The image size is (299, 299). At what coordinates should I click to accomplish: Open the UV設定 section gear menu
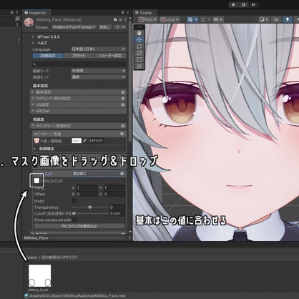pyautogui.click(x=123, y=104)
